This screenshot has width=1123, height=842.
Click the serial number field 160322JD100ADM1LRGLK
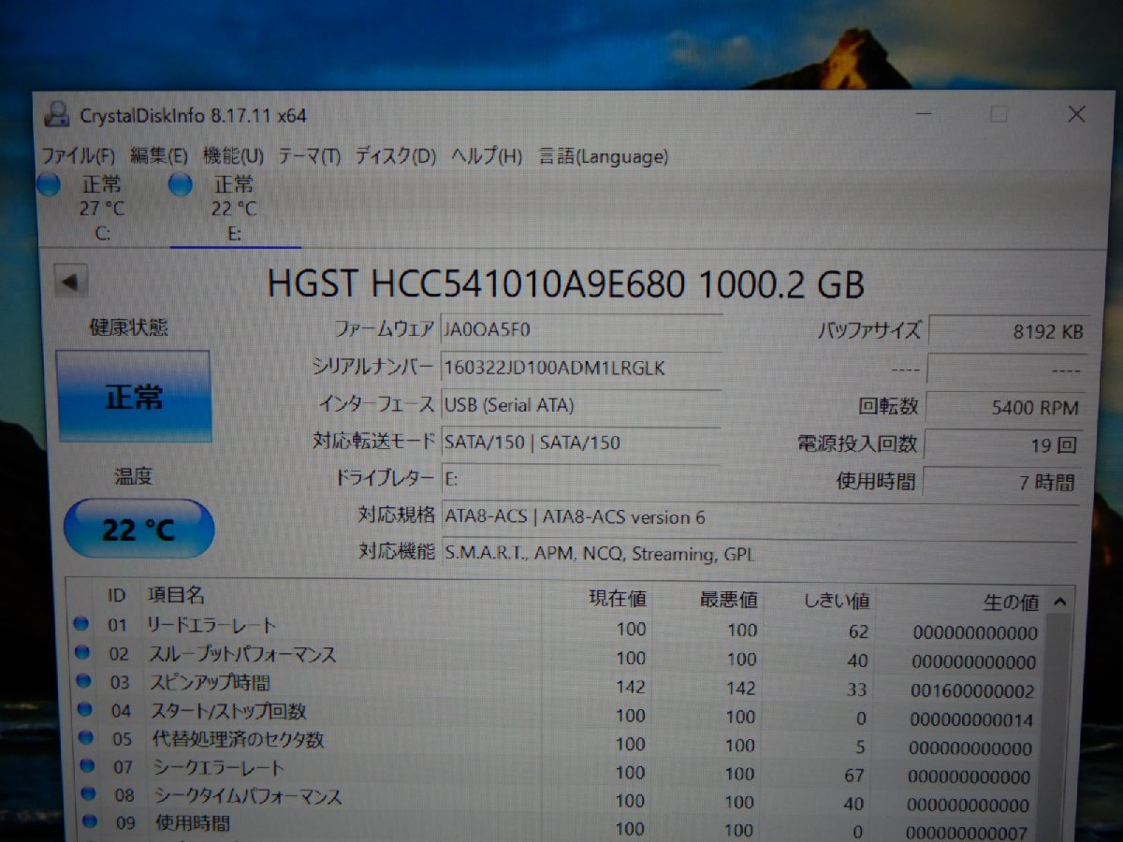tap(580, 368)
